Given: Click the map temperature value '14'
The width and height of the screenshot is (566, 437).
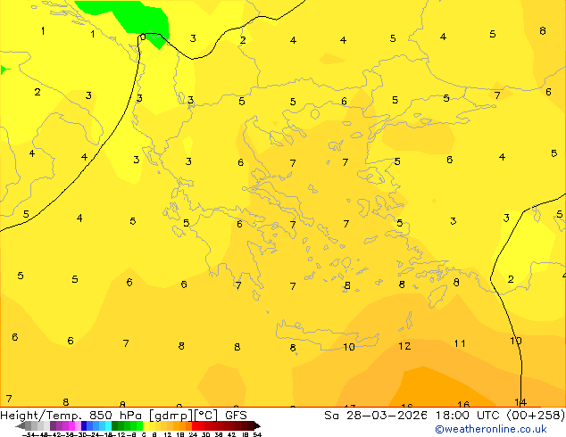Looking at the screenshot, I should (x=520, y=402).
